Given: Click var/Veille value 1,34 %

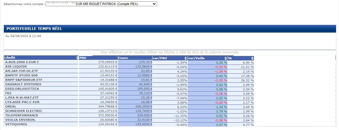Looking at the screenshot, I should [x=222, y=107].
